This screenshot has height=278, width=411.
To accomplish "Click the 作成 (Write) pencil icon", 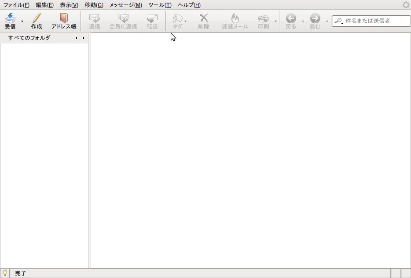I will [37, 18].
